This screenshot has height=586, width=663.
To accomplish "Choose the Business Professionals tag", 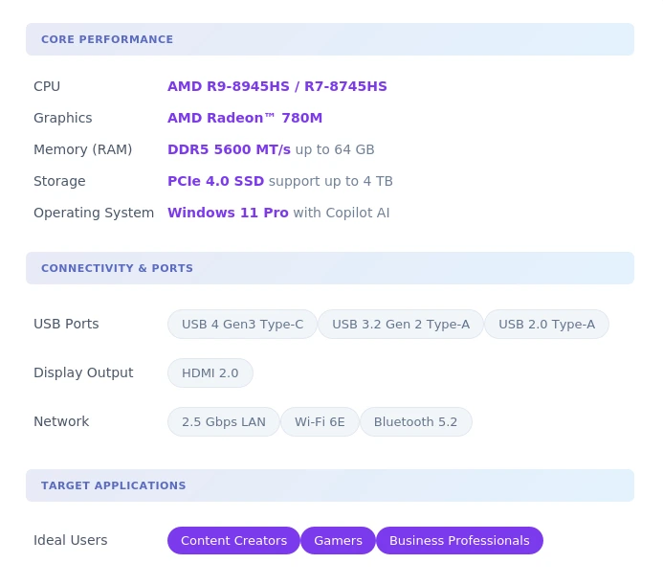I will tap(458, 540).
